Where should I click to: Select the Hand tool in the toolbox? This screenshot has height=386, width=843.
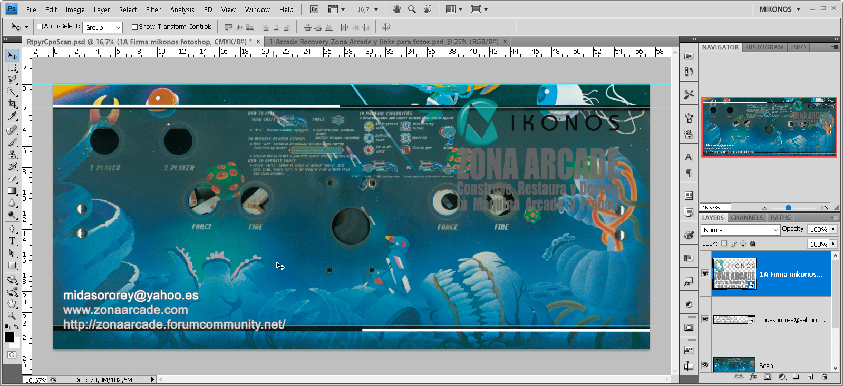[12, 304]
